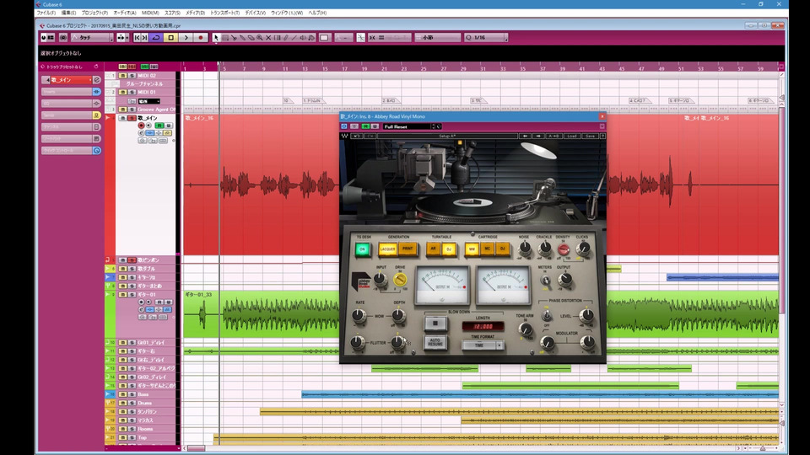Solo the Drums track
Image resolution: width=810 pixels, height=455 pixels.
(x=132, y=403)
